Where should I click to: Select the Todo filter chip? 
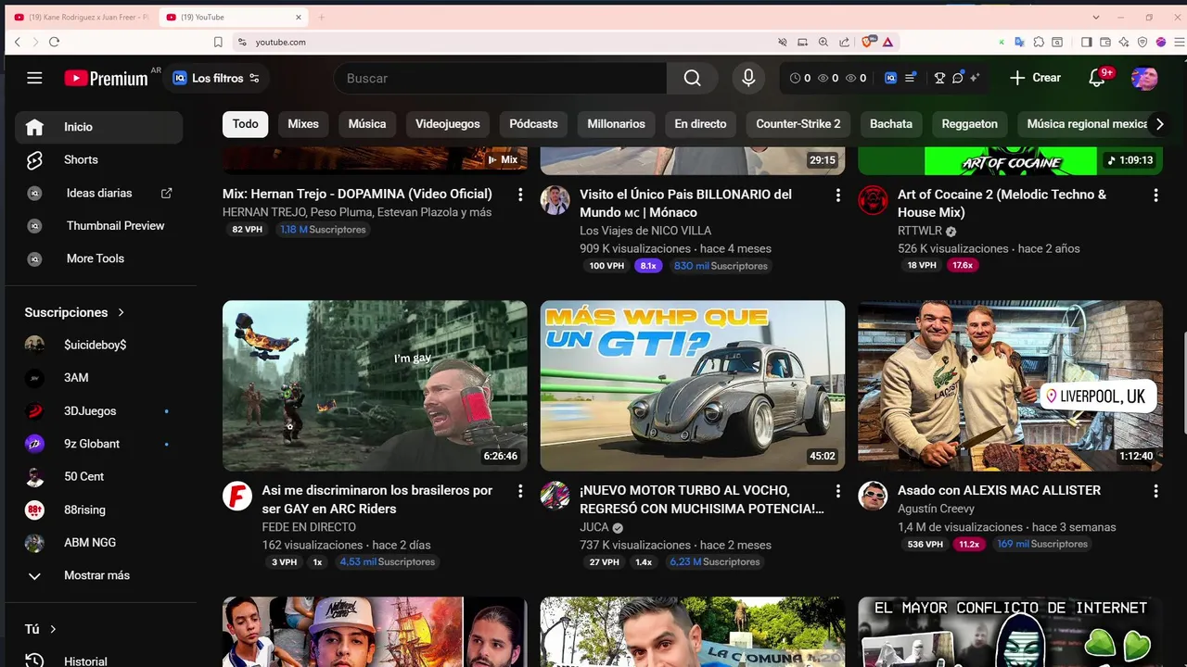(x=246, y=124)
